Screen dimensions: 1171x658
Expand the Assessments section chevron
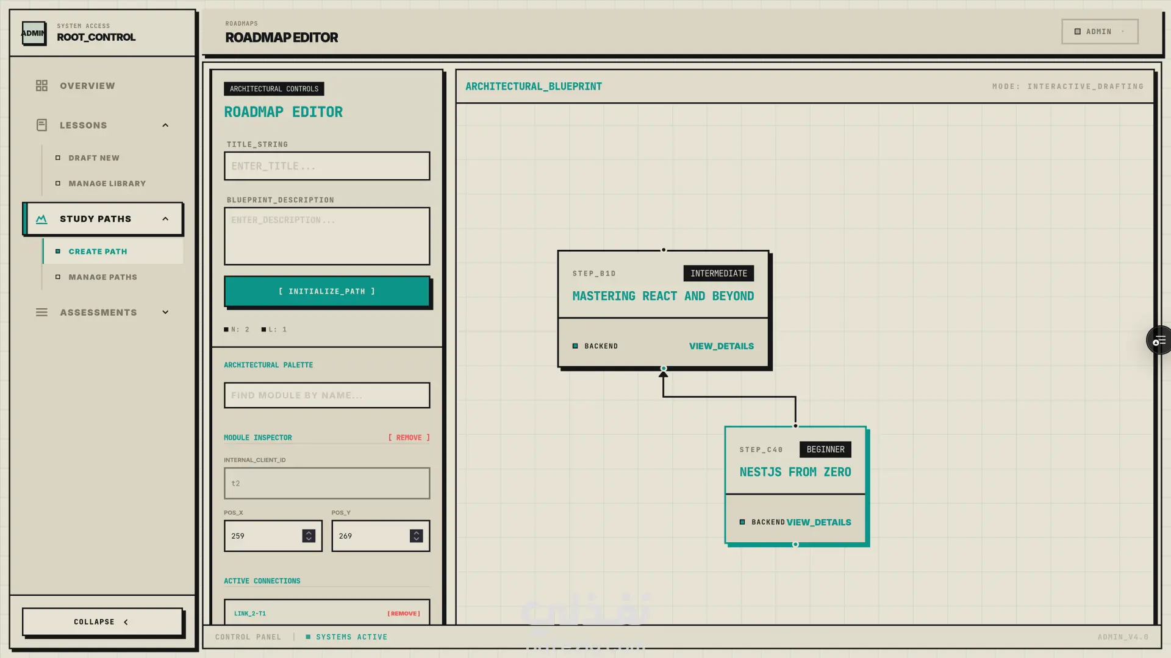[165, 313]
